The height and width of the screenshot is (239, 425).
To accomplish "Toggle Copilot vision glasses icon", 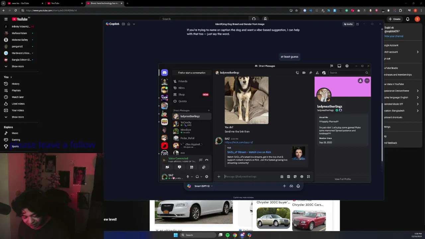I will coord(291,186).
